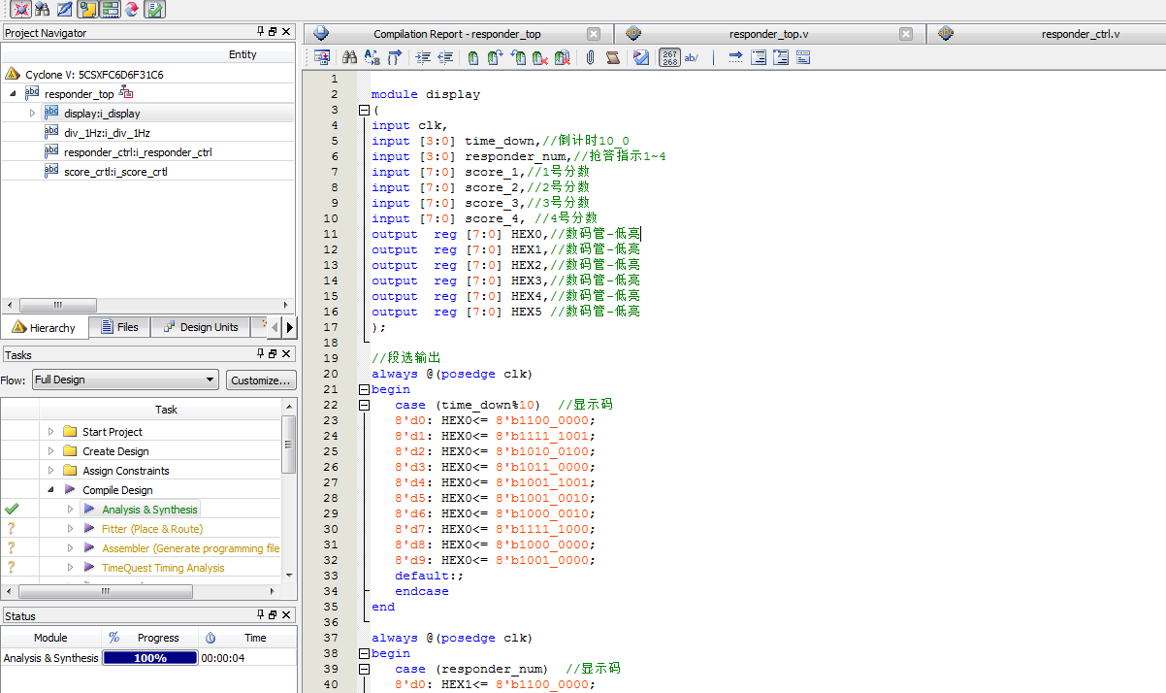
Task: Expand the display:i_display hierarchy entry
Action: [x=32, y=114]
